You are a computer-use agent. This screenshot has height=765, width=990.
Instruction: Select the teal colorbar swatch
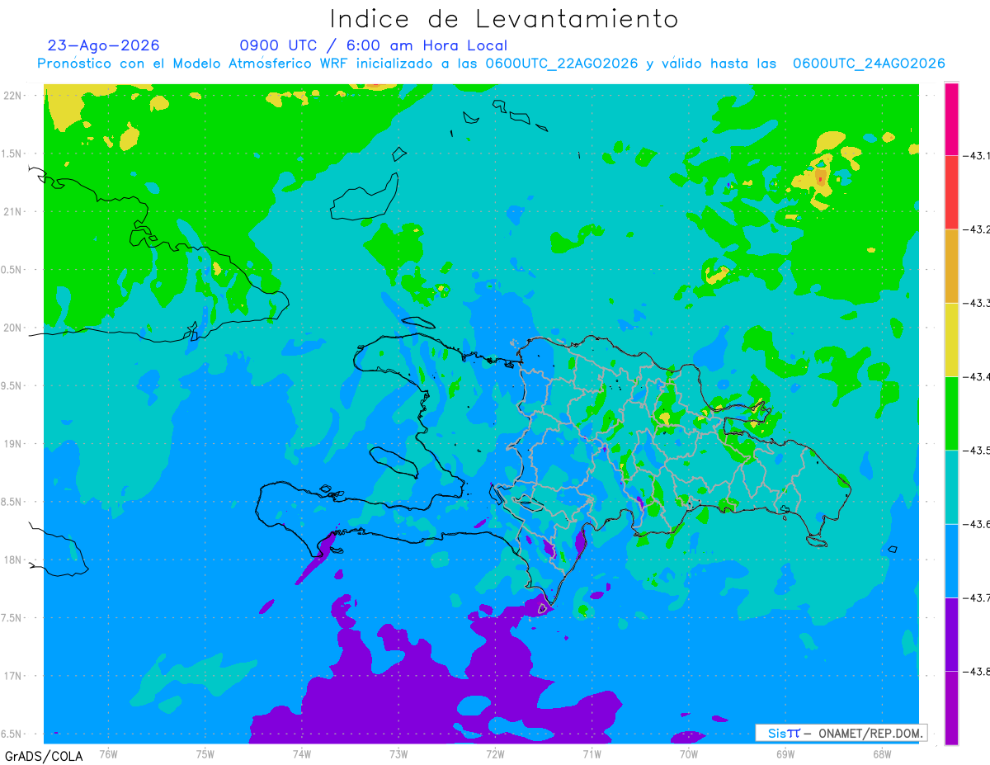click(x=951, y=486)
